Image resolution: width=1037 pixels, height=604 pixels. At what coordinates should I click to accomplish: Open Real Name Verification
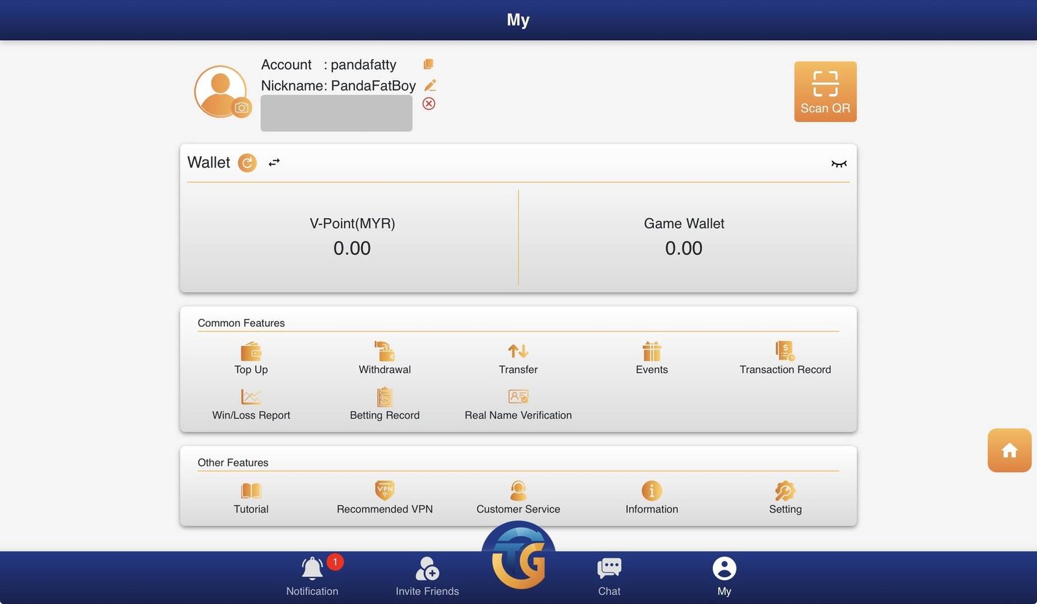[x=518, y=404]
